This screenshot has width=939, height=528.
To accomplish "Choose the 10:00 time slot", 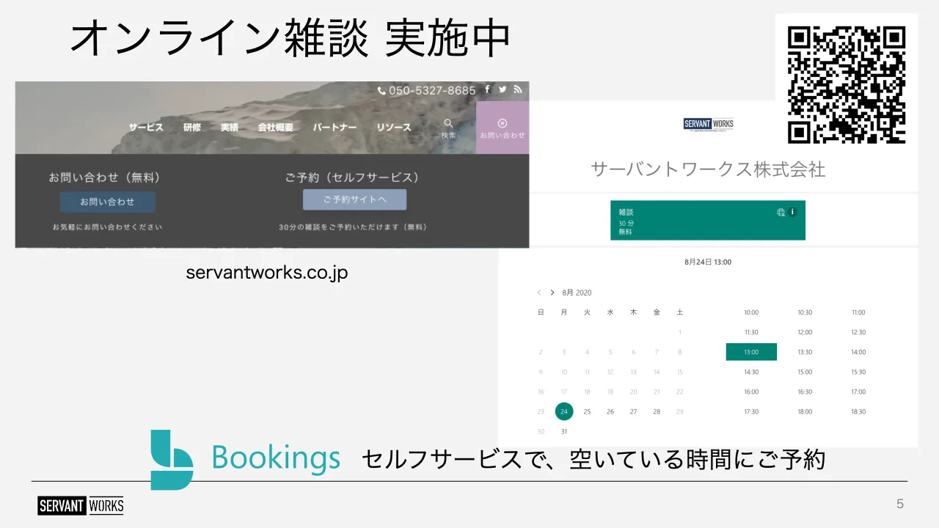I will 751,312.
